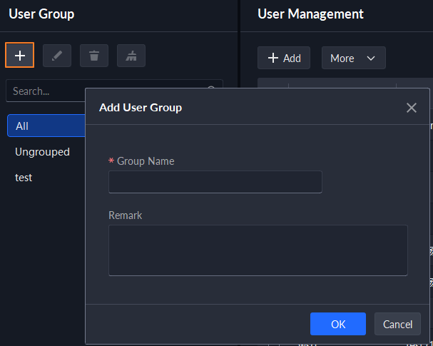Screen dimensions: 433x346
Task: Close the Add User Group dialog
Action: pos(411,108)
